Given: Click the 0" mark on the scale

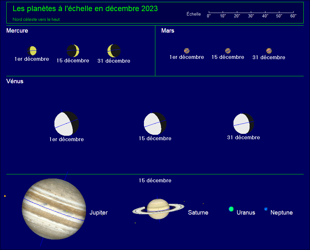Looking at the screenshot, I should point(209,16).
